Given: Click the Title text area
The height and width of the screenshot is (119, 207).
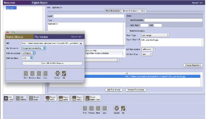Looking at the screenshot, I should point(85,33).
